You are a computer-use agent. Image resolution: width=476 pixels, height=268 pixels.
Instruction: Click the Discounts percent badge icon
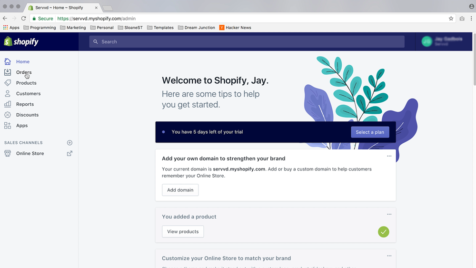8,115
